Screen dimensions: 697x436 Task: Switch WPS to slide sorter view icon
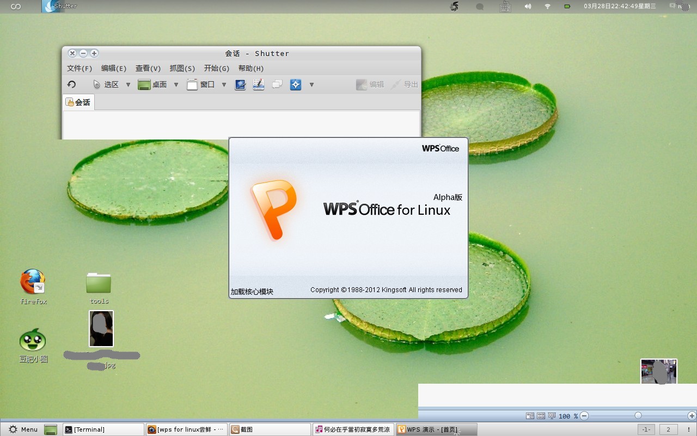[x=541, y=416]
